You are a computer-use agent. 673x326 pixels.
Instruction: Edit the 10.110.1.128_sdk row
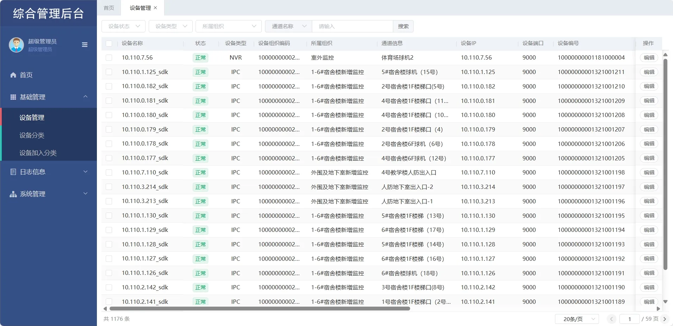[x=649, y=244]
